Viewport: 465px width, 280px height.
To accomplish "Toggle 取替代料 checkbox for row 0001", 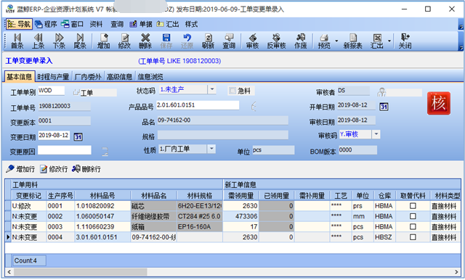I will pos(413,206).
